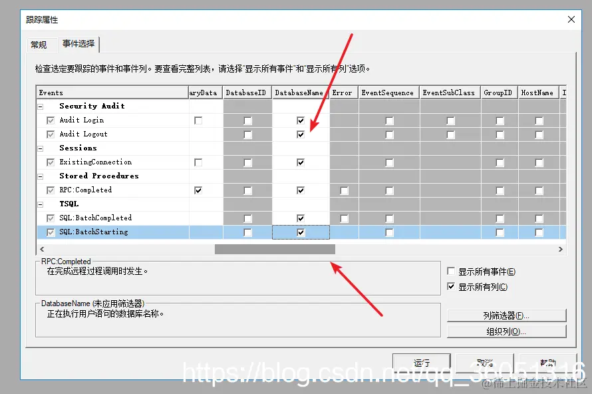
Task: Uncheck DatabaseName for Audit Login row
Action: tap(301, 120)
